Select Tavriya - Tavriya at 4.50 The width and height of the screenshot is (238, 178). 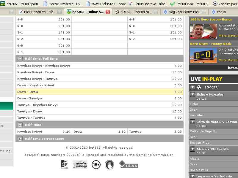pos(99,117)
